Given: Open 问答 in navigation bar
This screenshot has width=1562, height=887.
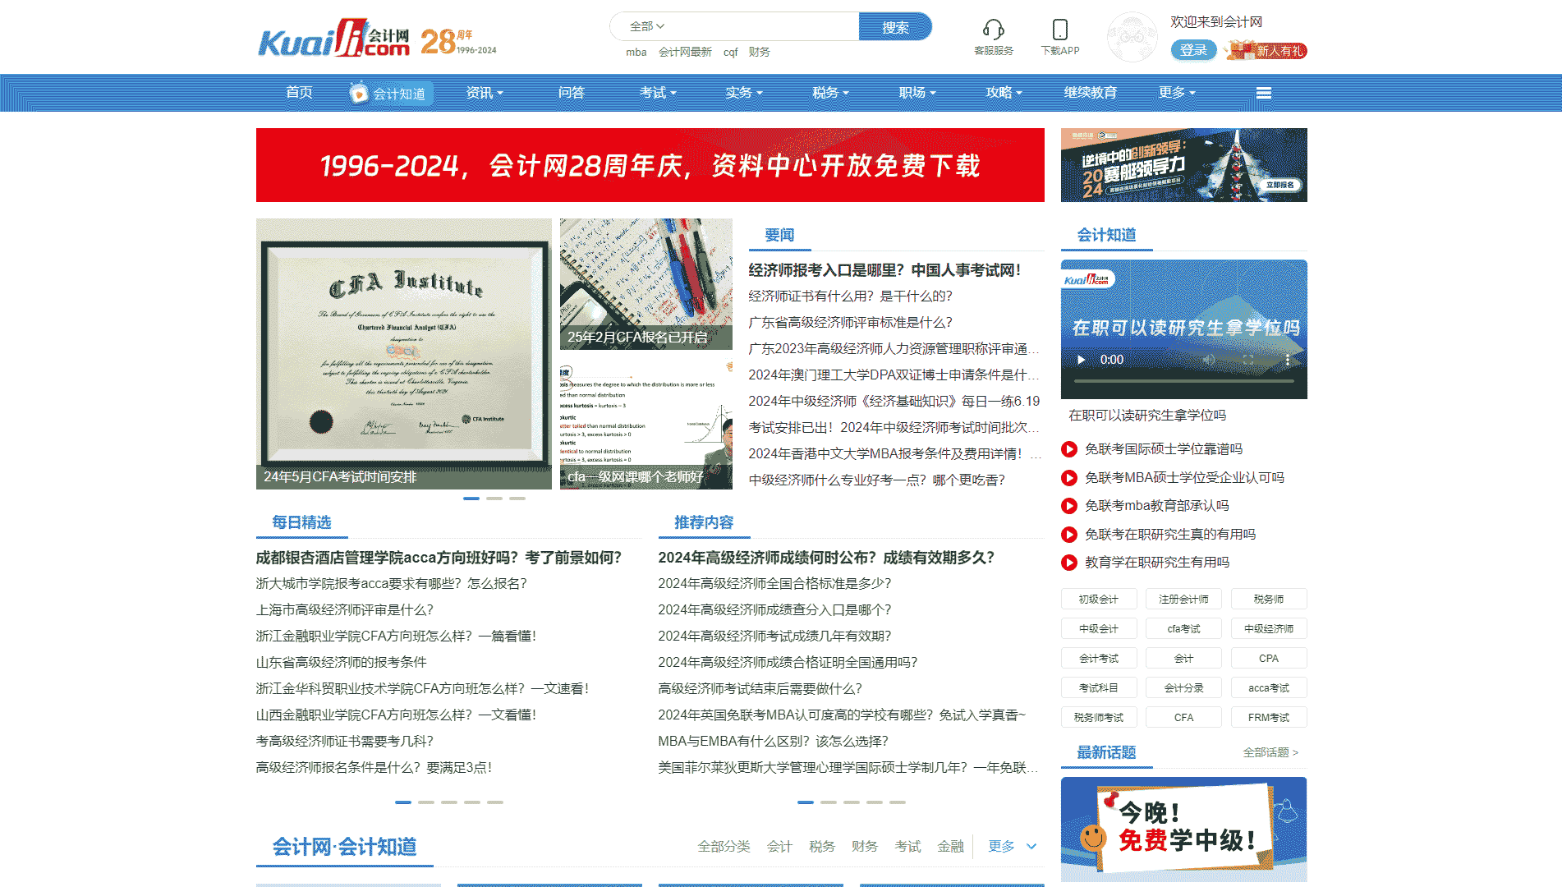Looking at the screenshot, I should (x=572, y=93).
